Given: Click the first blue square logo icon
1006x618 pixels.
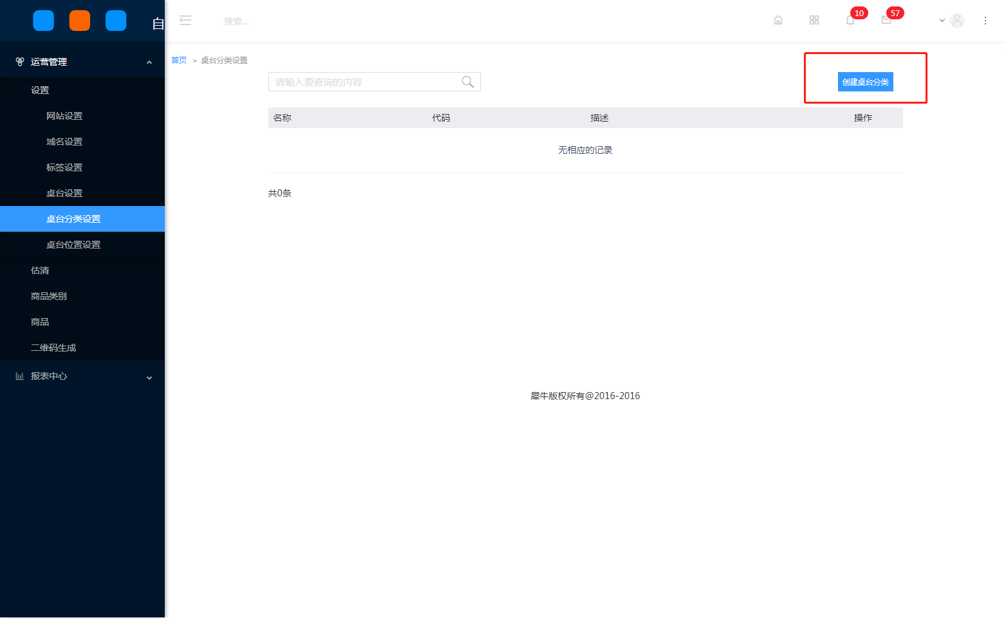Looking at the screenshot, I should point(44,21).
